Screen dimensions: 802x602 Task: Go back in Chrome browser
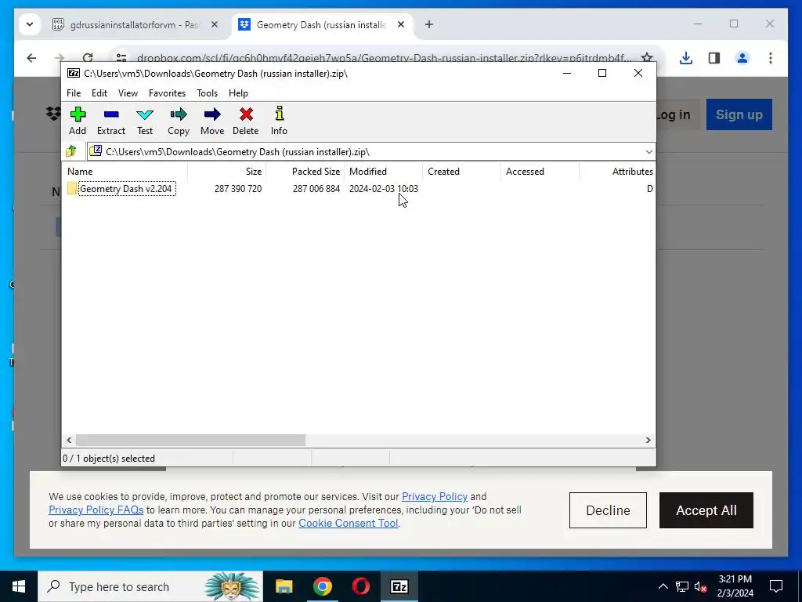pos(31,58)
